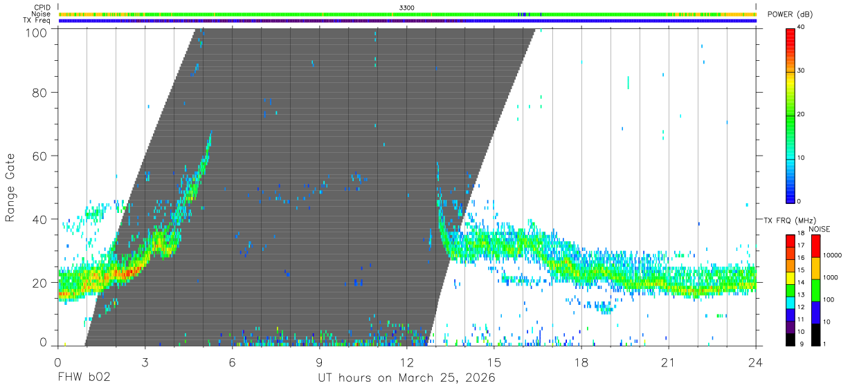
Task: Click the 3 hour tick label
Action: [x=145, y=362]
